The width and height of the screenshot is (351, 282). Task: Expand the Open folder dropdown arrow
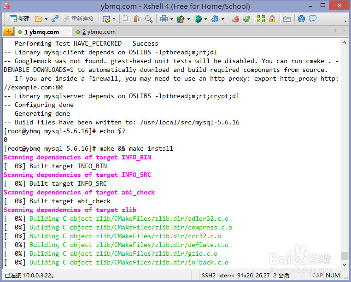click(46, 19)
